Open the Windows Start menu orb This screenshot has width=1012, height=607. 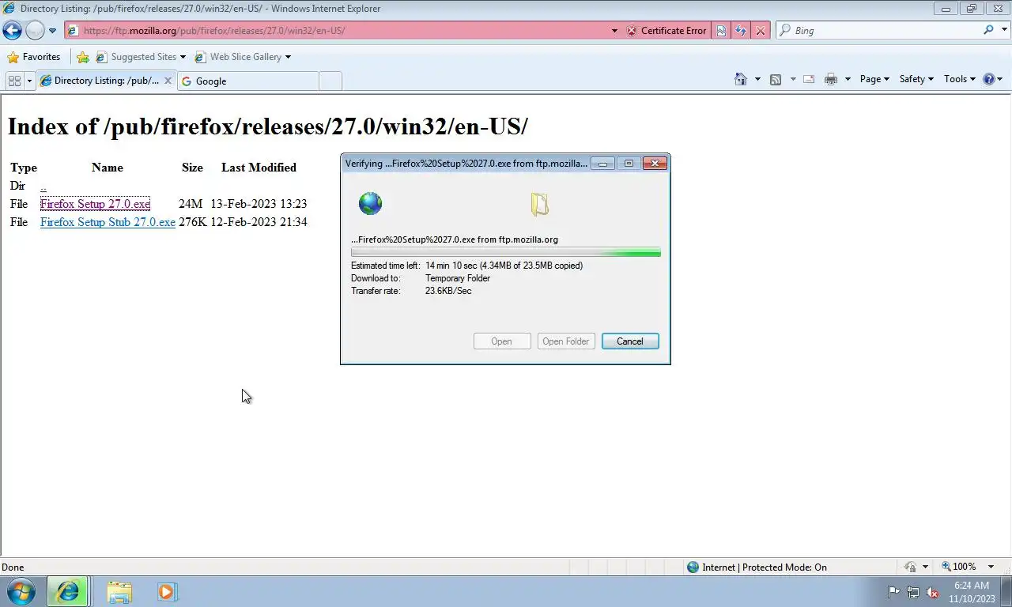coord(21,591)
